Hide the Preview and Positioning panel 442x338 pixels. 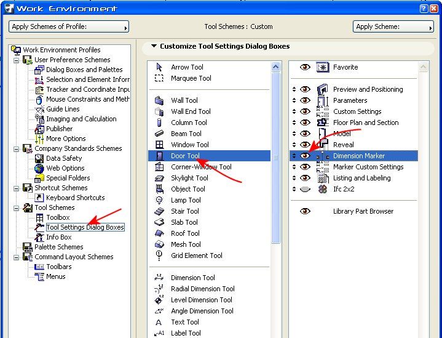305,89
